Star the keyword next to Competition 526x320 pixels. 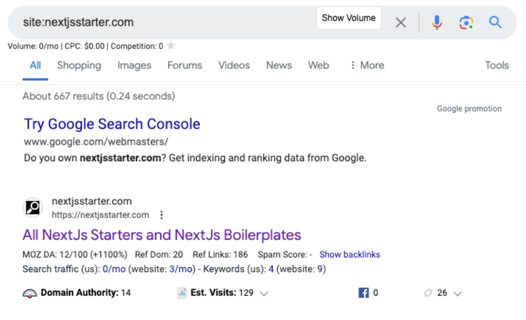coord(171,46)
